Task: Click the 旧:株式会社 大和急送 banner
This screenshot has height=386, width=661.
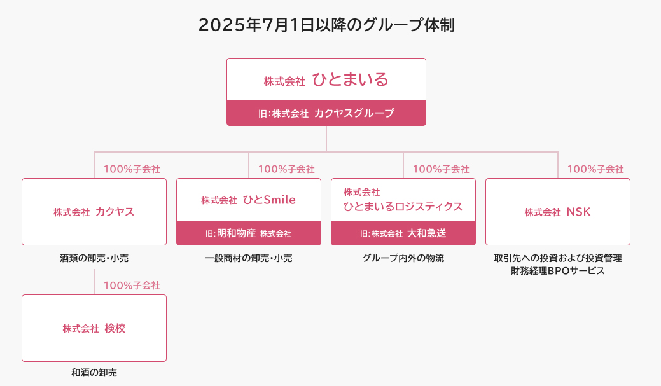Action: 403,233
